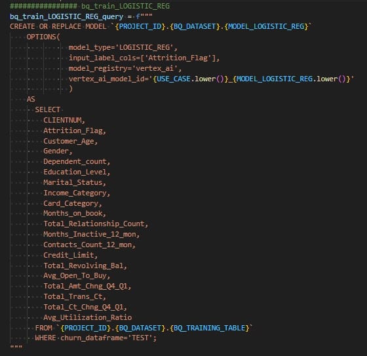
Task: Click the Contacts_Count_12_mon column
Action: click(88, 245)
